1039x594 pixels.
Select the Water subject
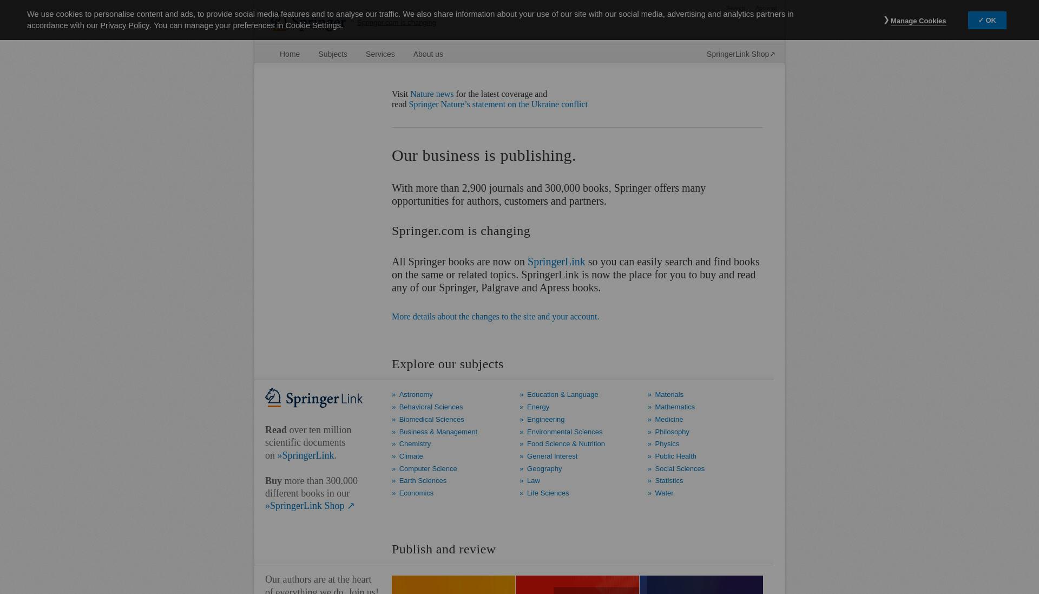pyautogui.click(x=664, y=493)
